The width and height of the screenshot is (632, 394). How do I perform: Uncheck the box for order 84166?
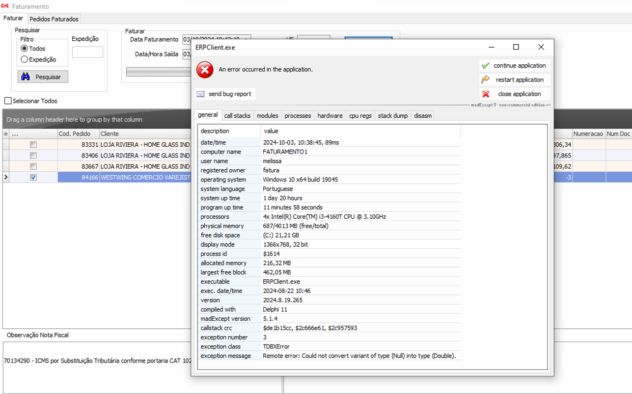[33, 178]
